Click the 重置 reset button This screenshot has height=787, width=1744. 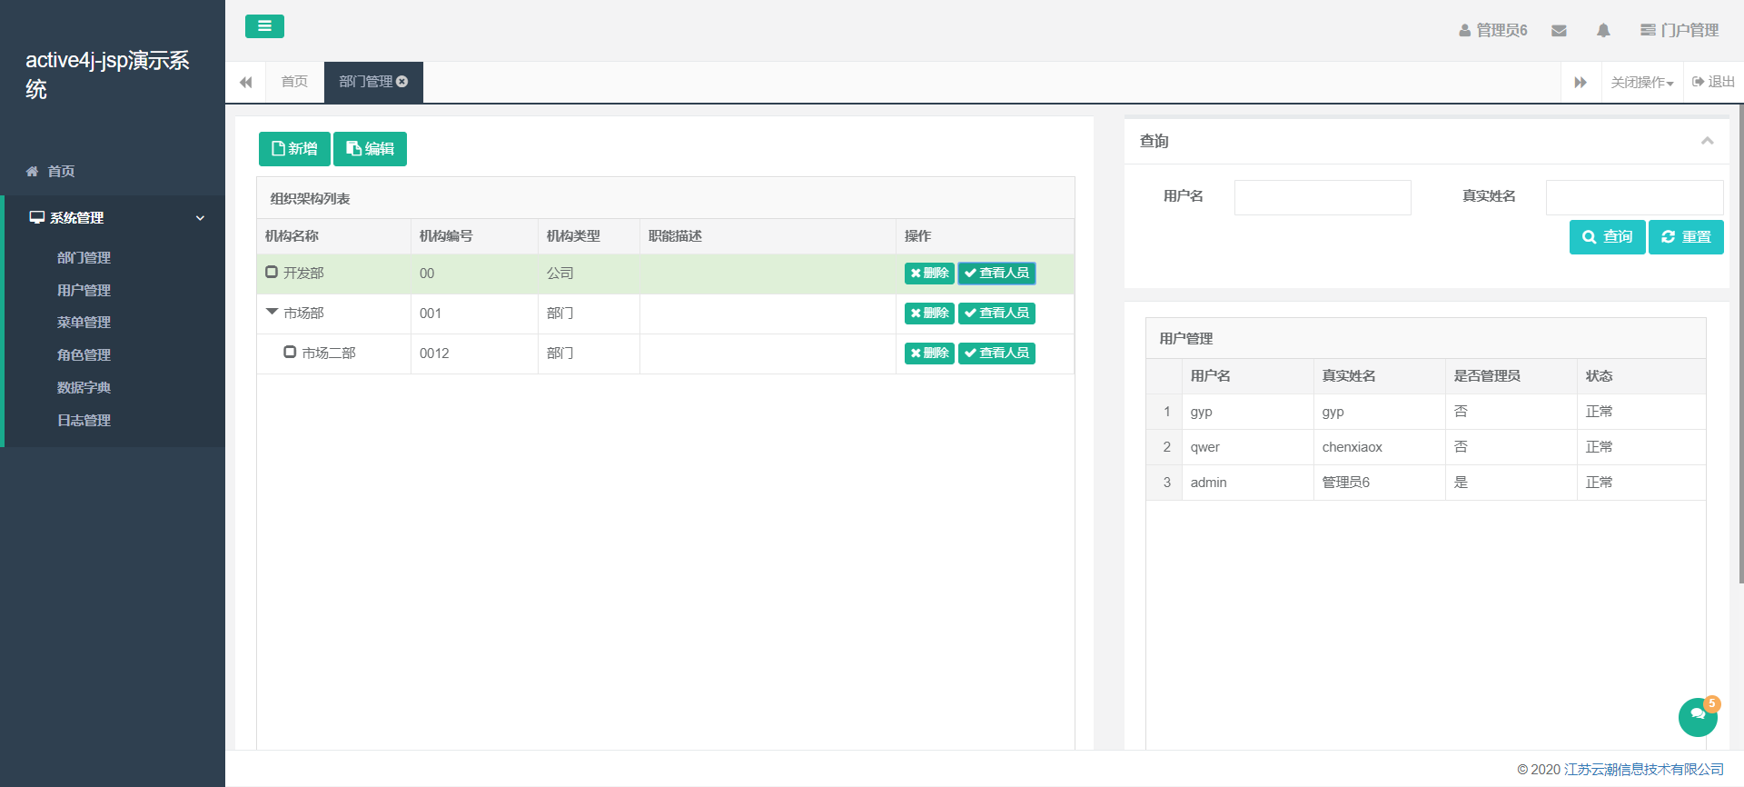1686,237
